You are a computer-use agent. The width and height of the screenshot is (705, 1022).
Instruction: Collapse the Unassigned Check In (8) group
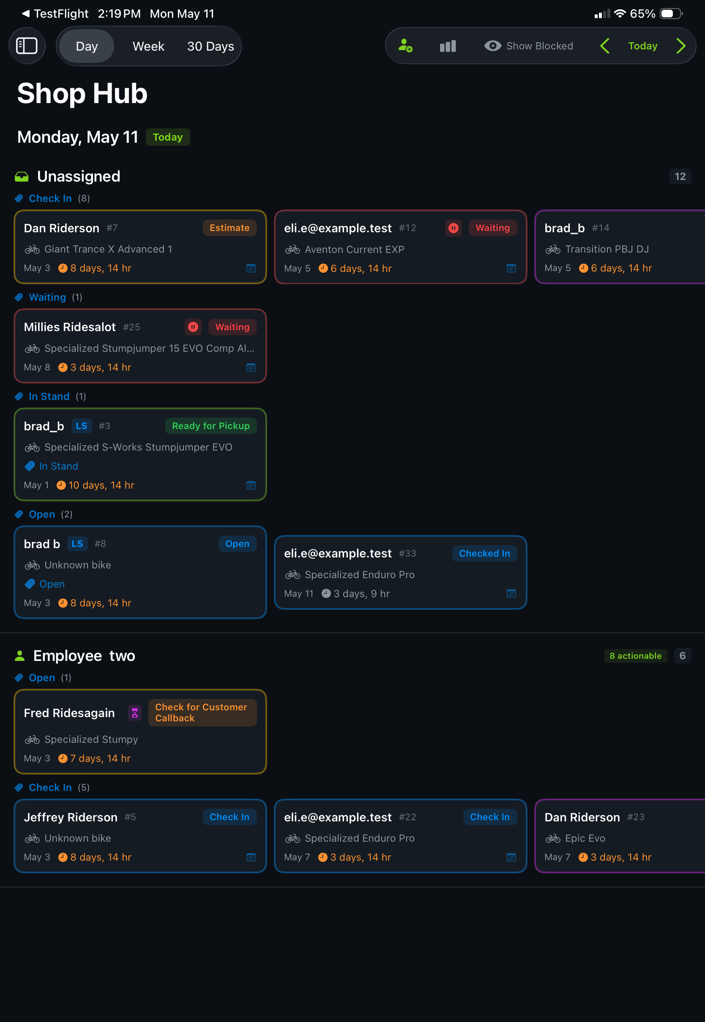click(x=52, y=198)
